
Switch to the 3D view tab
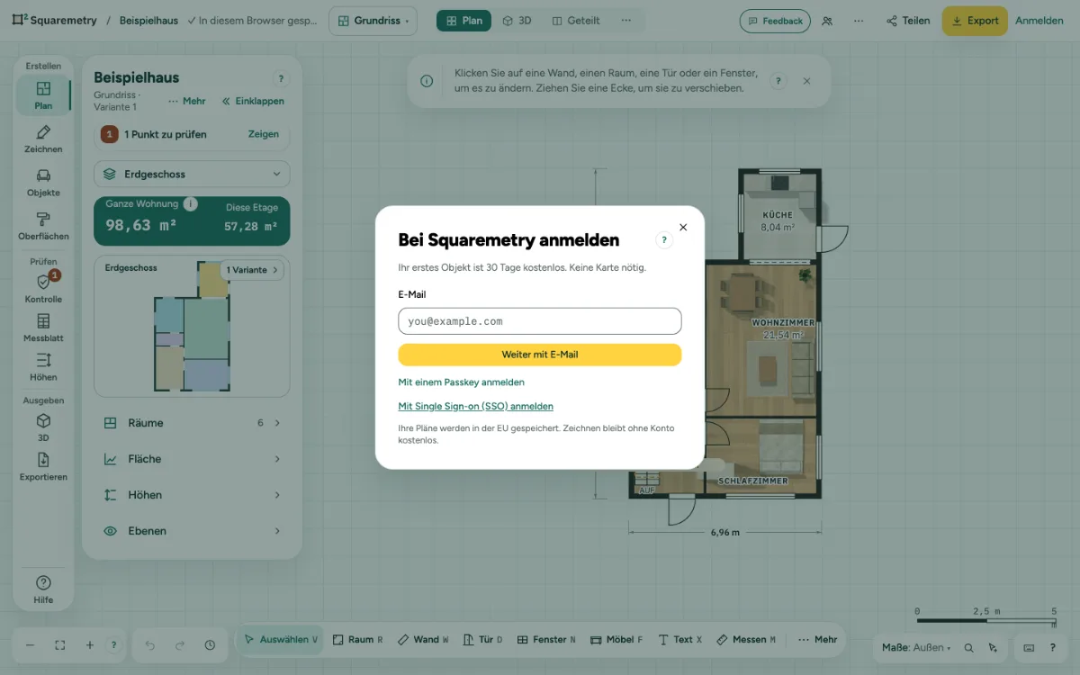coord(517,21)
